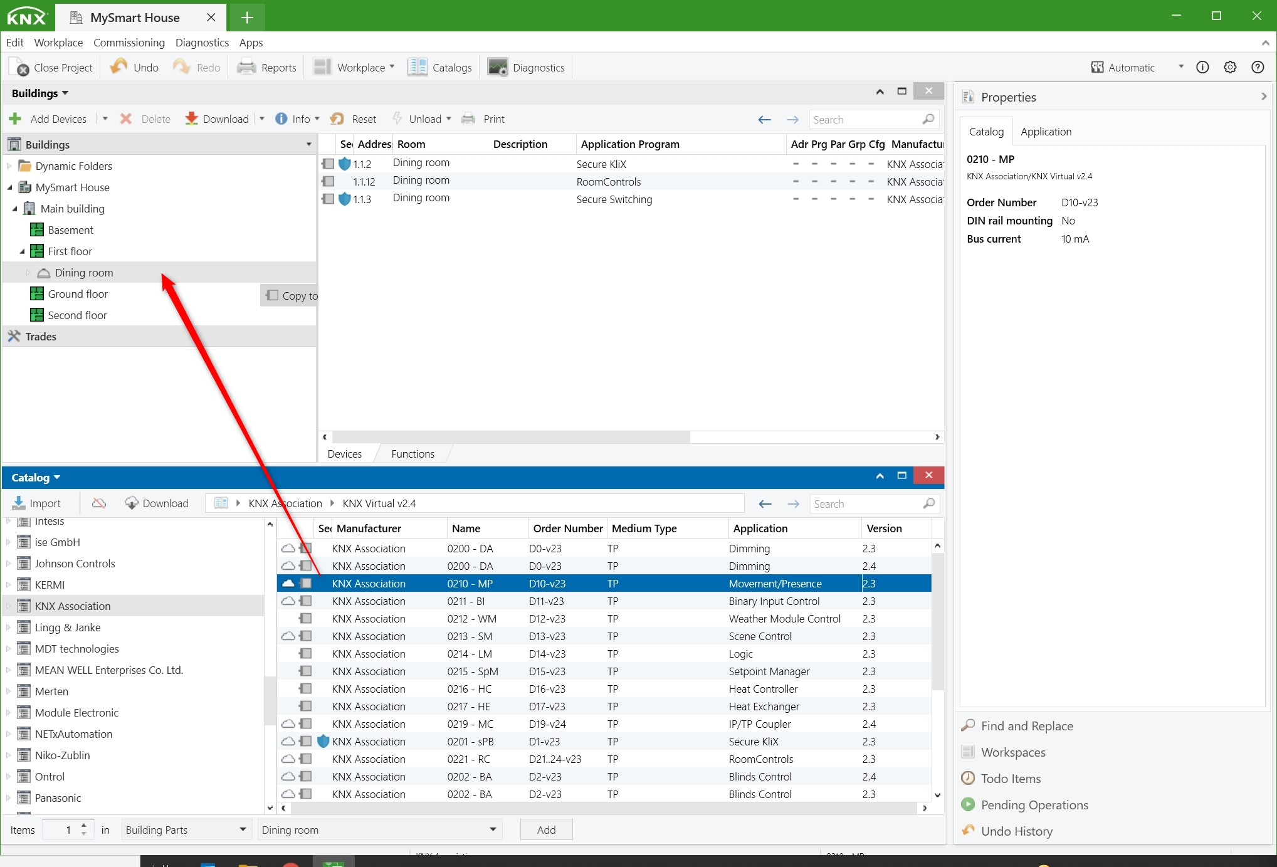Viewport: 1277px width, 867px height.
Task: Collapse the Main building node
Action: pos(15,208)
